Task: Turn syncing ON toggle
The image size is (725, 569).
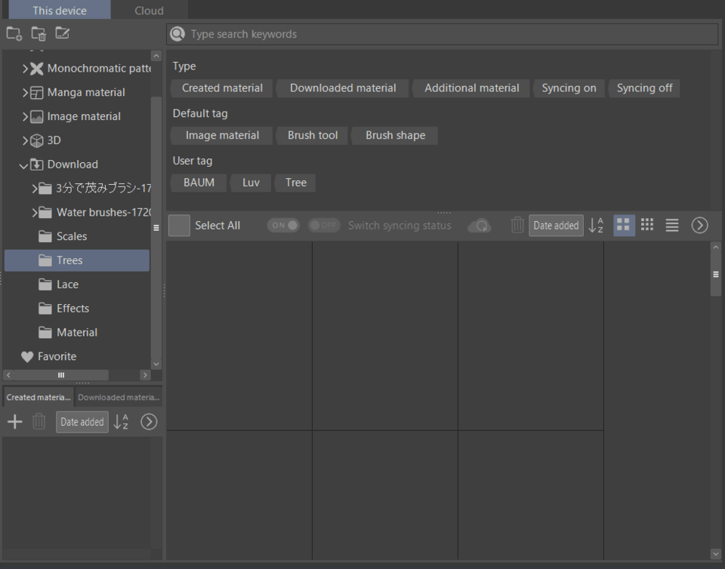Action: (x=283, y=226)
